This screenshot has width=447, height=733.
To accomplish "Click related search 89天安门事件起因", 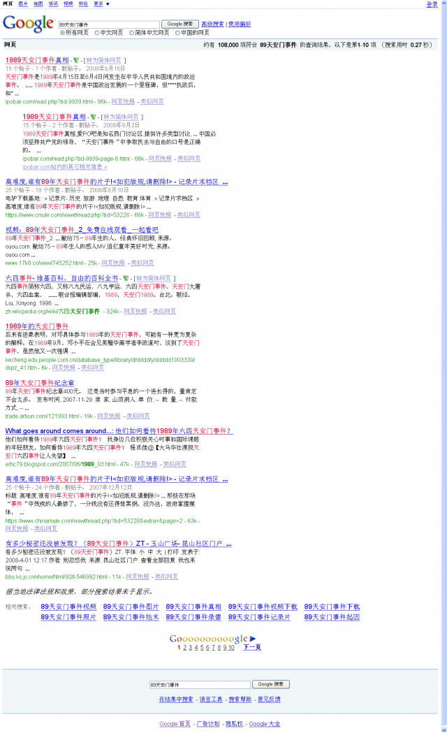I will (332, 617).
